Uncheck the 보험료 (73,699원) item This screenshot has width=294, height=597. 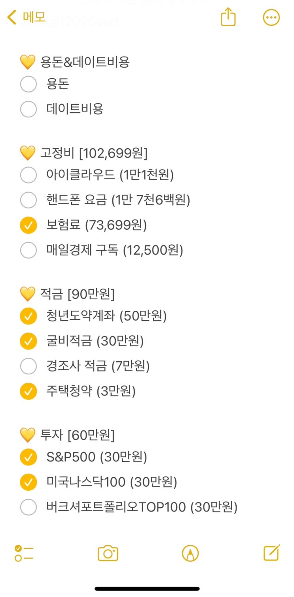[x=28, y=225]
